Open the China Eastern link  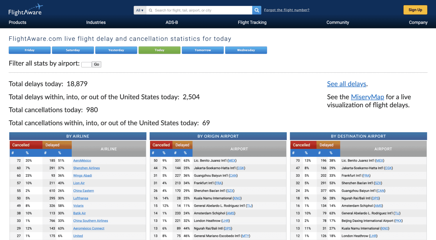(x=83, y=191)
